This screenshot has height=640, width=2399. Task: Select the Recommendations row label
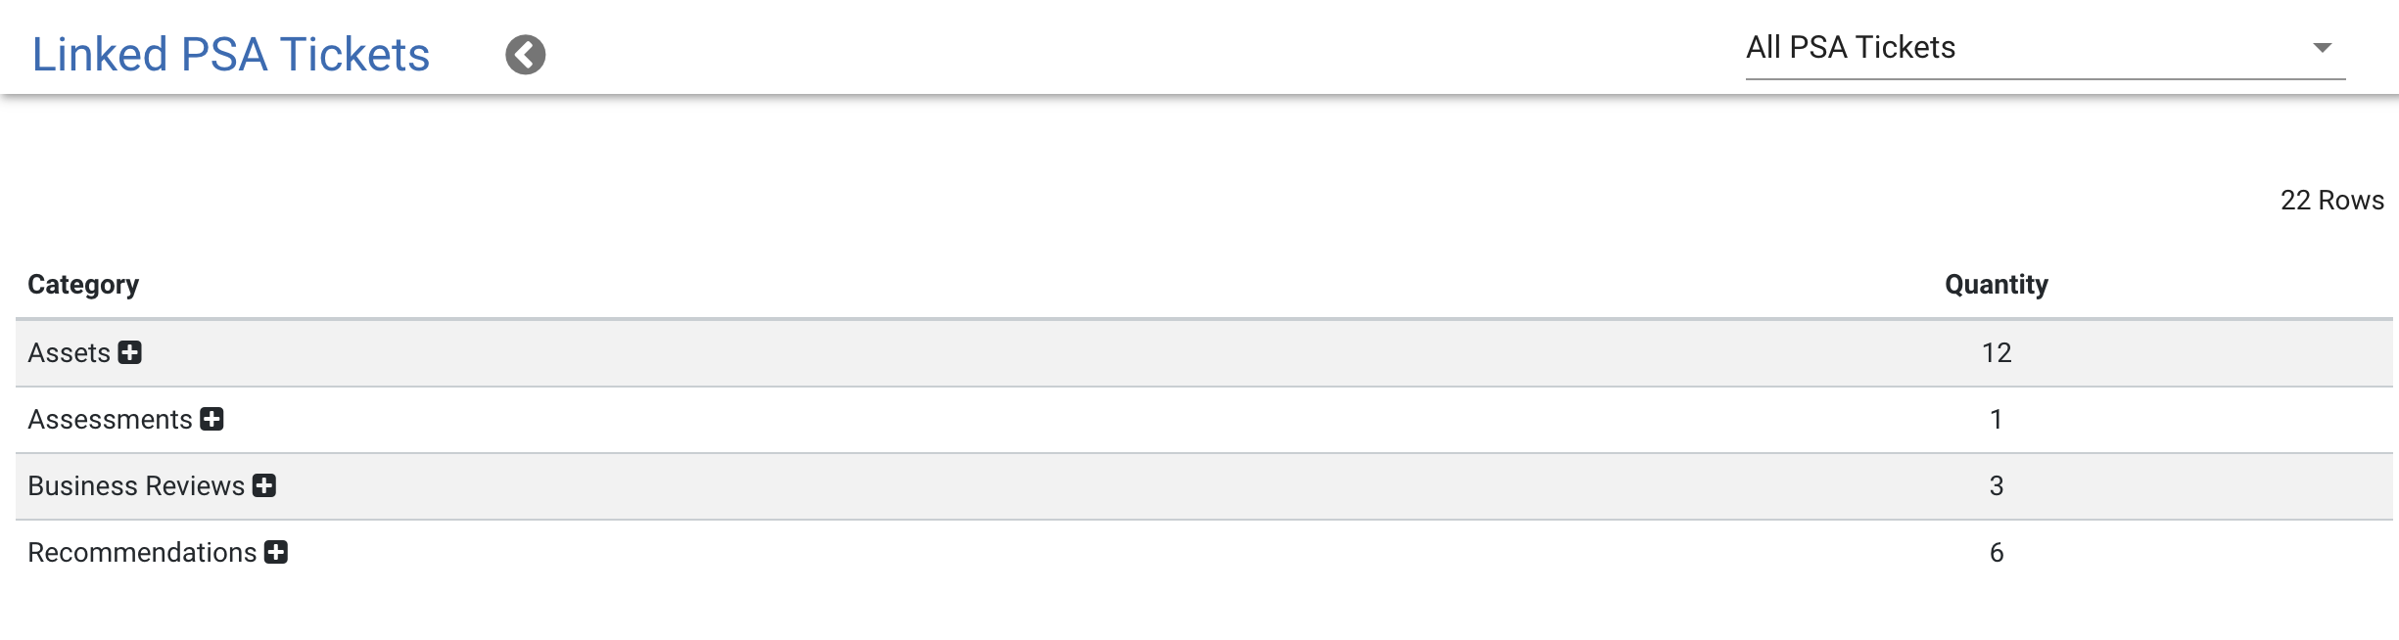(x=142, y=552)
